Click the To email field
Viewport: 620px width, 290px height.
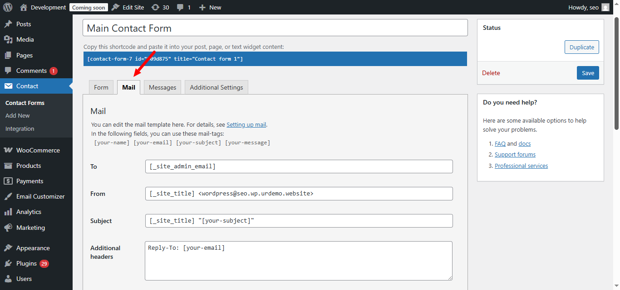pos(299,166)
